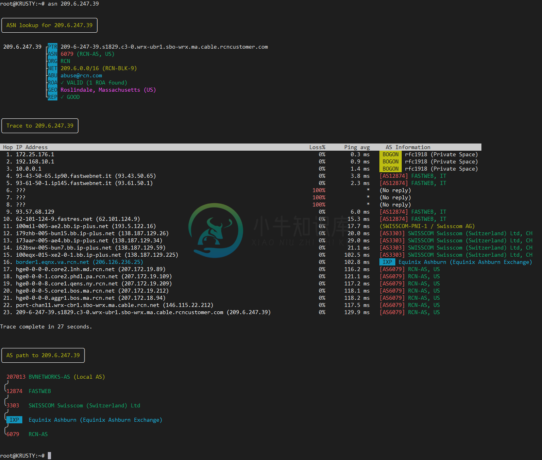Screen dimensions: 542x460
Task: Click the 100% loss value on hop 6
Action: (319, 190)
